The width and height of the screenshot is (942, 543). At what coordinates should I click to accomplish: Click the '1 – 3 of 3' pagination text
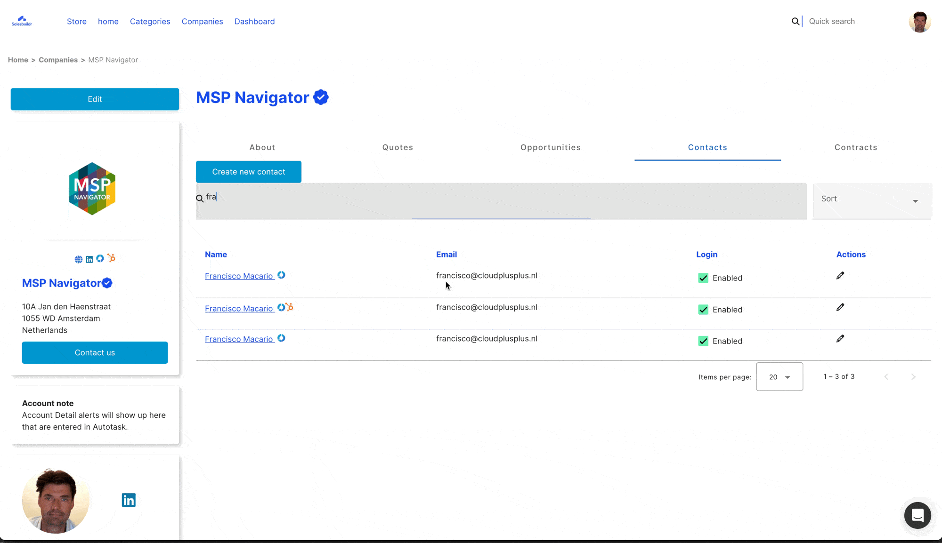pyautogui.click(x=839, y=376)
